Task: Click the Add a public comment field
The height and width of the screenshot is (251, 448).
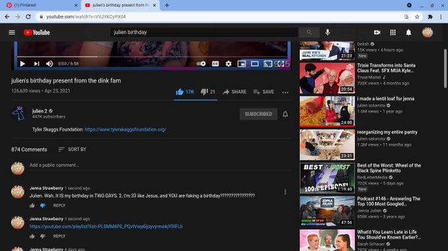Action: tap(160, 165)
